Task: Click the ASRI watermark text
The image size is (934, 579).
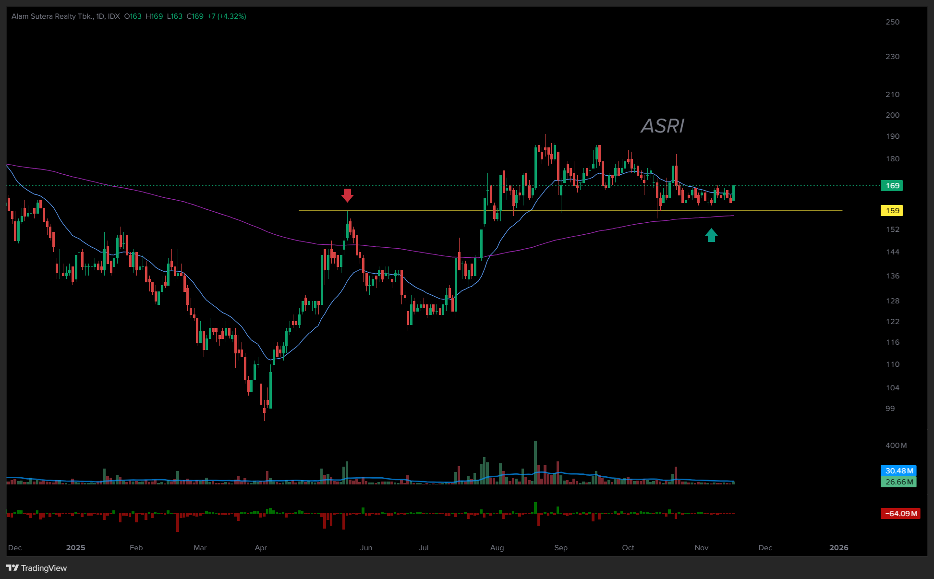Action: point(662,126)
